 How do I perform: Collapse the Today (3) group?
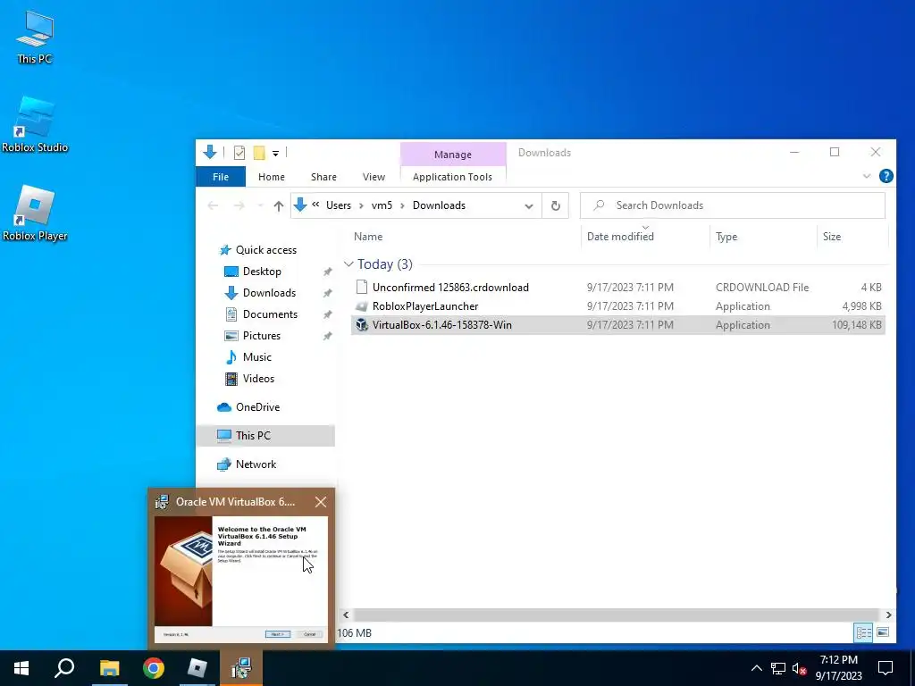coord(349,264)
